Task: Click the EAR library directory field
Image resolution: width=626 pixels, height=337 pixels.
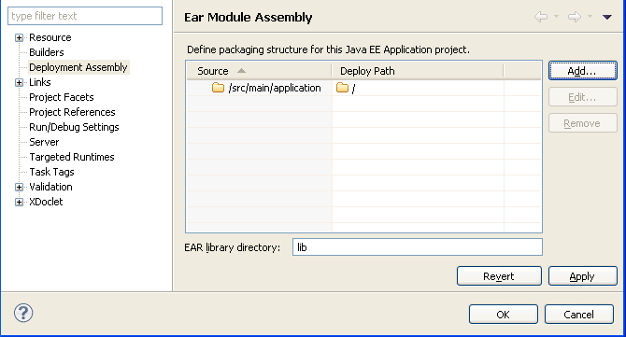Action: point(418,247)
